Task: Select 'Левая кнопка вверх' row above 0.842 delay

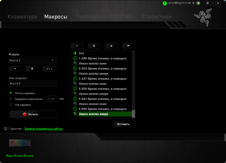Action: pos(101,94)
